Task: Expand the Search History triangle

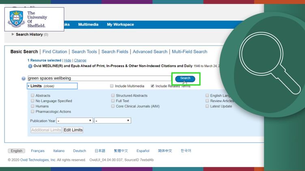Action: click(x=13, y=34)
